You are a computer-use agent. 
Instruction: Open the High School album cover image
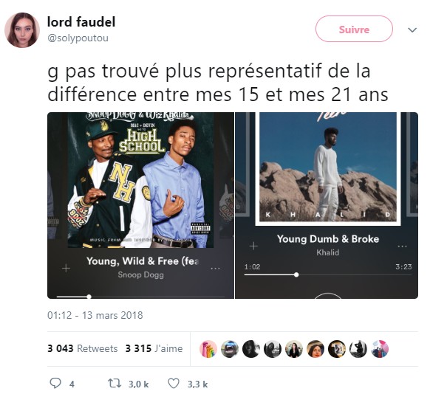140,180
